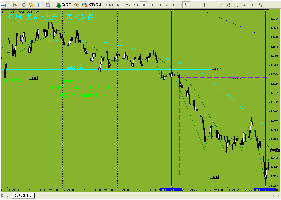Select the H1 timeframe button
The image size is (281, 200).
point(144,5)
